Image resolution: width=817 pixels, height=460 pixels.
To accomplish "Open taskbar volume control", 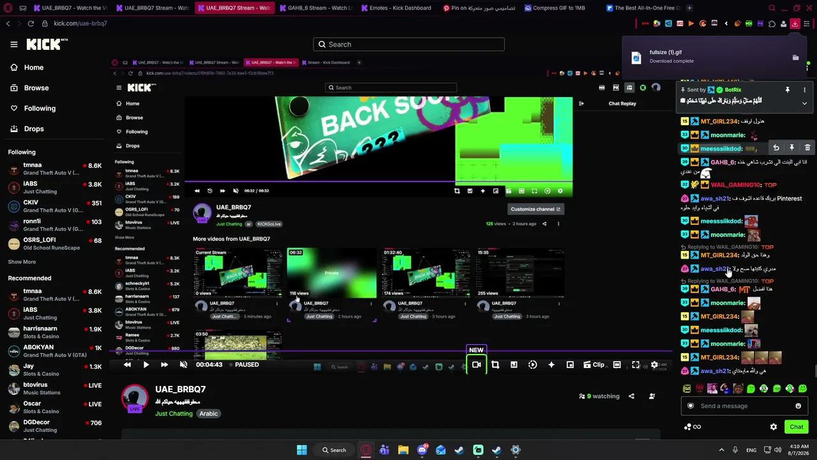I will coord(777,450).
